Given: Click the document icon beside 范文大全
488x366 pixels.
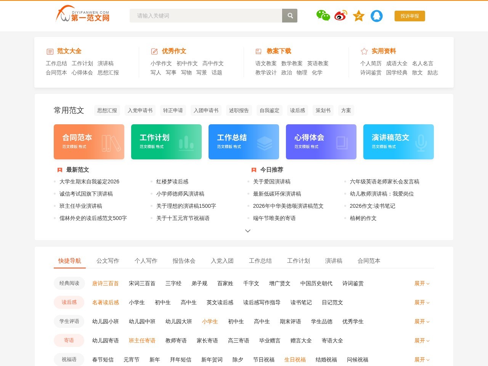Looking at the screenshot, I should (50, 51).
